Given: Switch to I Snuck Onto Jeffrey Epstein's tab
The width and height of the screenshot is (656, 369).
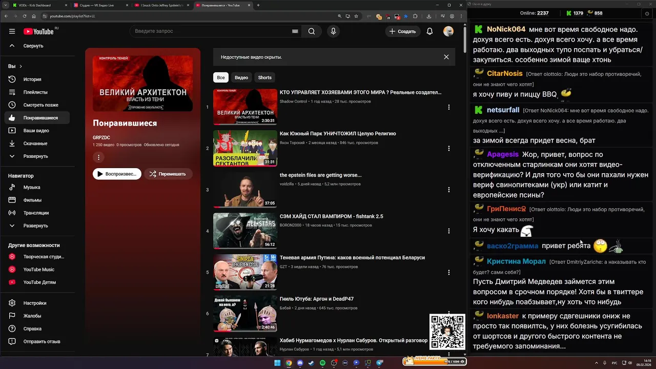Looking at the screenshot, I should pyautogui.click(x=161, y=5).
